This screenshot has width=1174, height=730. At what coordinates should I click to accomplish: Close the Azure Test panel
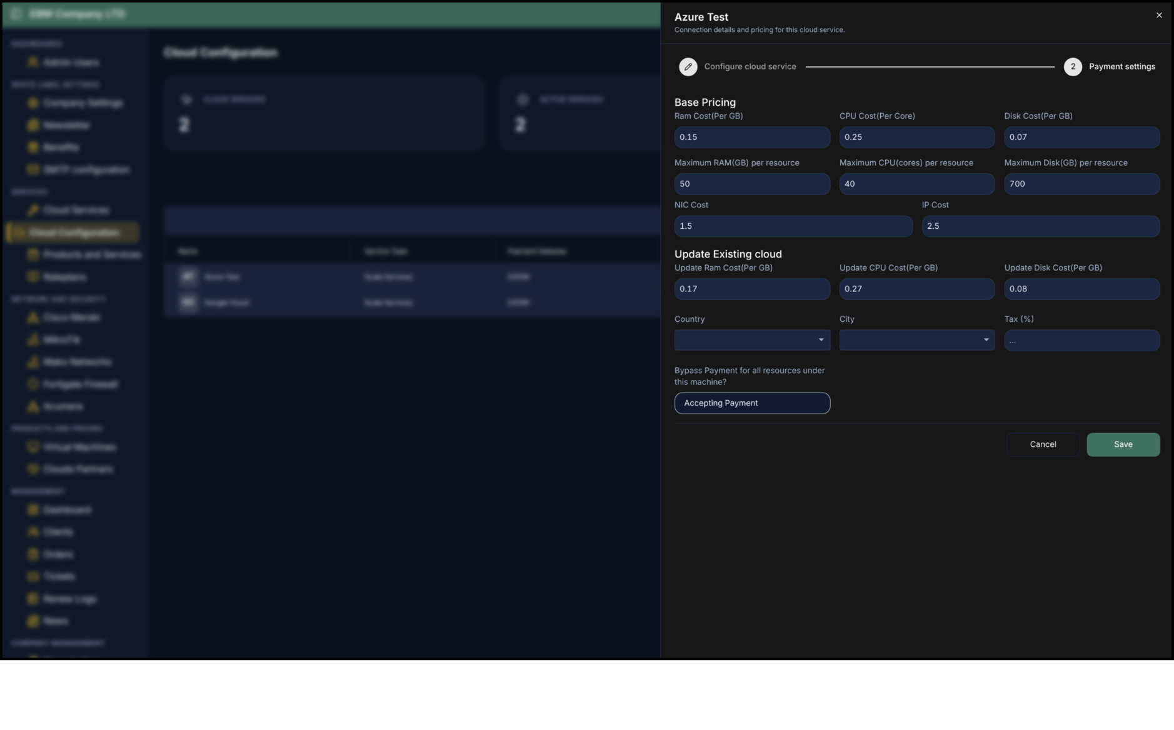pyautogui.click(x=1158, y=16)
